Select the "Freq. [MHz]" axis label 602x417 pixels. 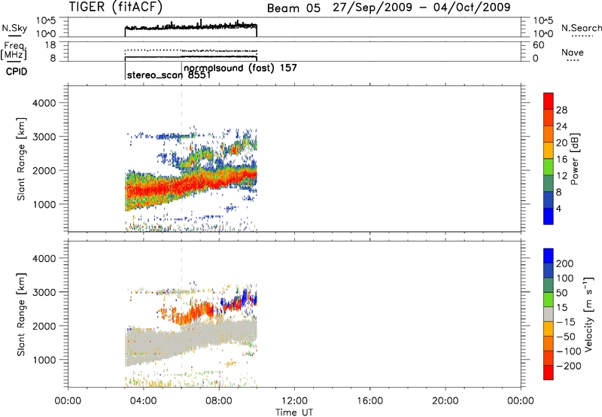(x=14, y=51)
